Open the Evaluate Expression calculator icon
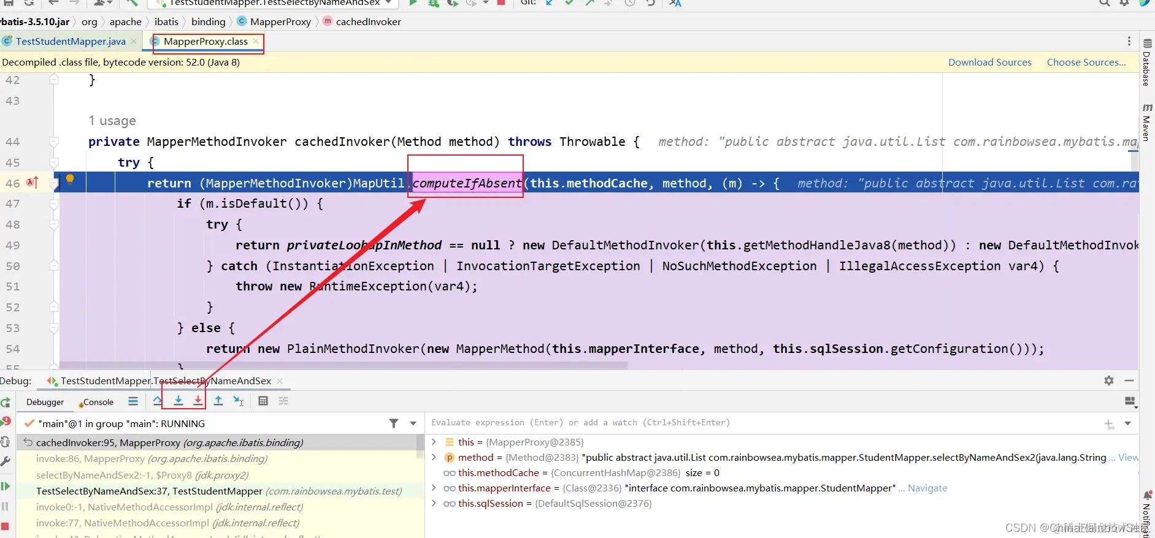The width and height of the screenshot is (1155, 538). (263, 401)
